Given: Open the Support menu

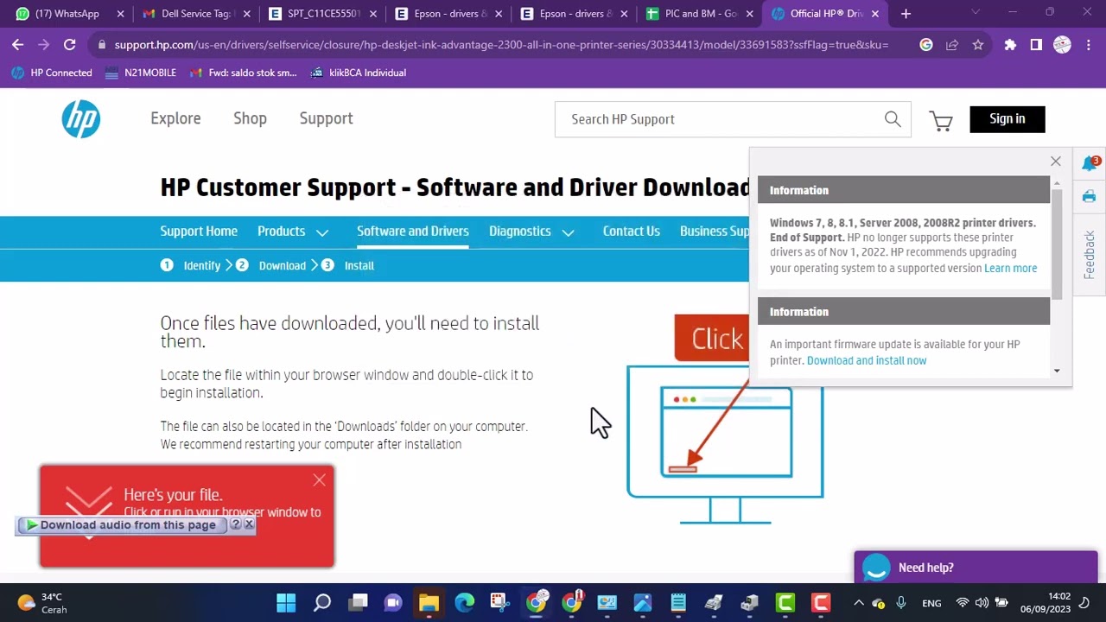Looking at the screenshot, I should click(x=326, y=118).
